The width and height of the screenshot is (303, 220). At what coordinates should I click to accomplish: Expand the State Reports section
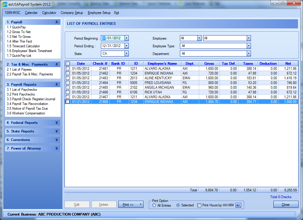(x=57, y=131)
